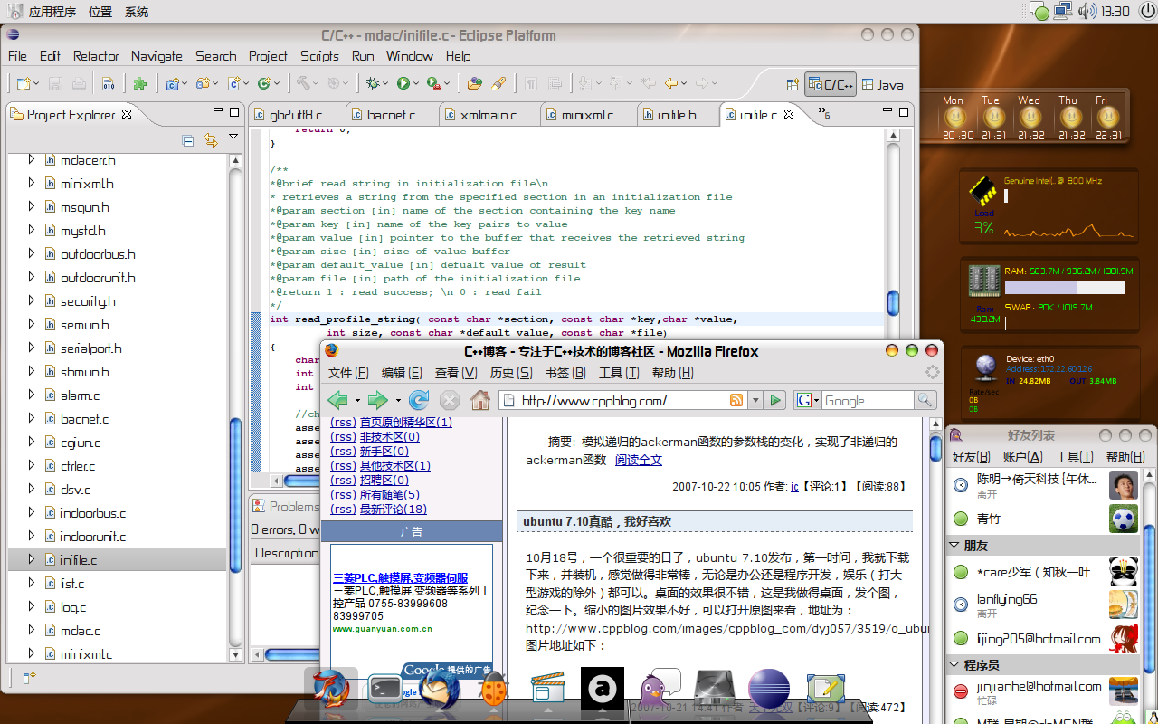Screen dimensions: 1158x724
Task: Click the Firefox Home icon
Action: click(479, 400)
